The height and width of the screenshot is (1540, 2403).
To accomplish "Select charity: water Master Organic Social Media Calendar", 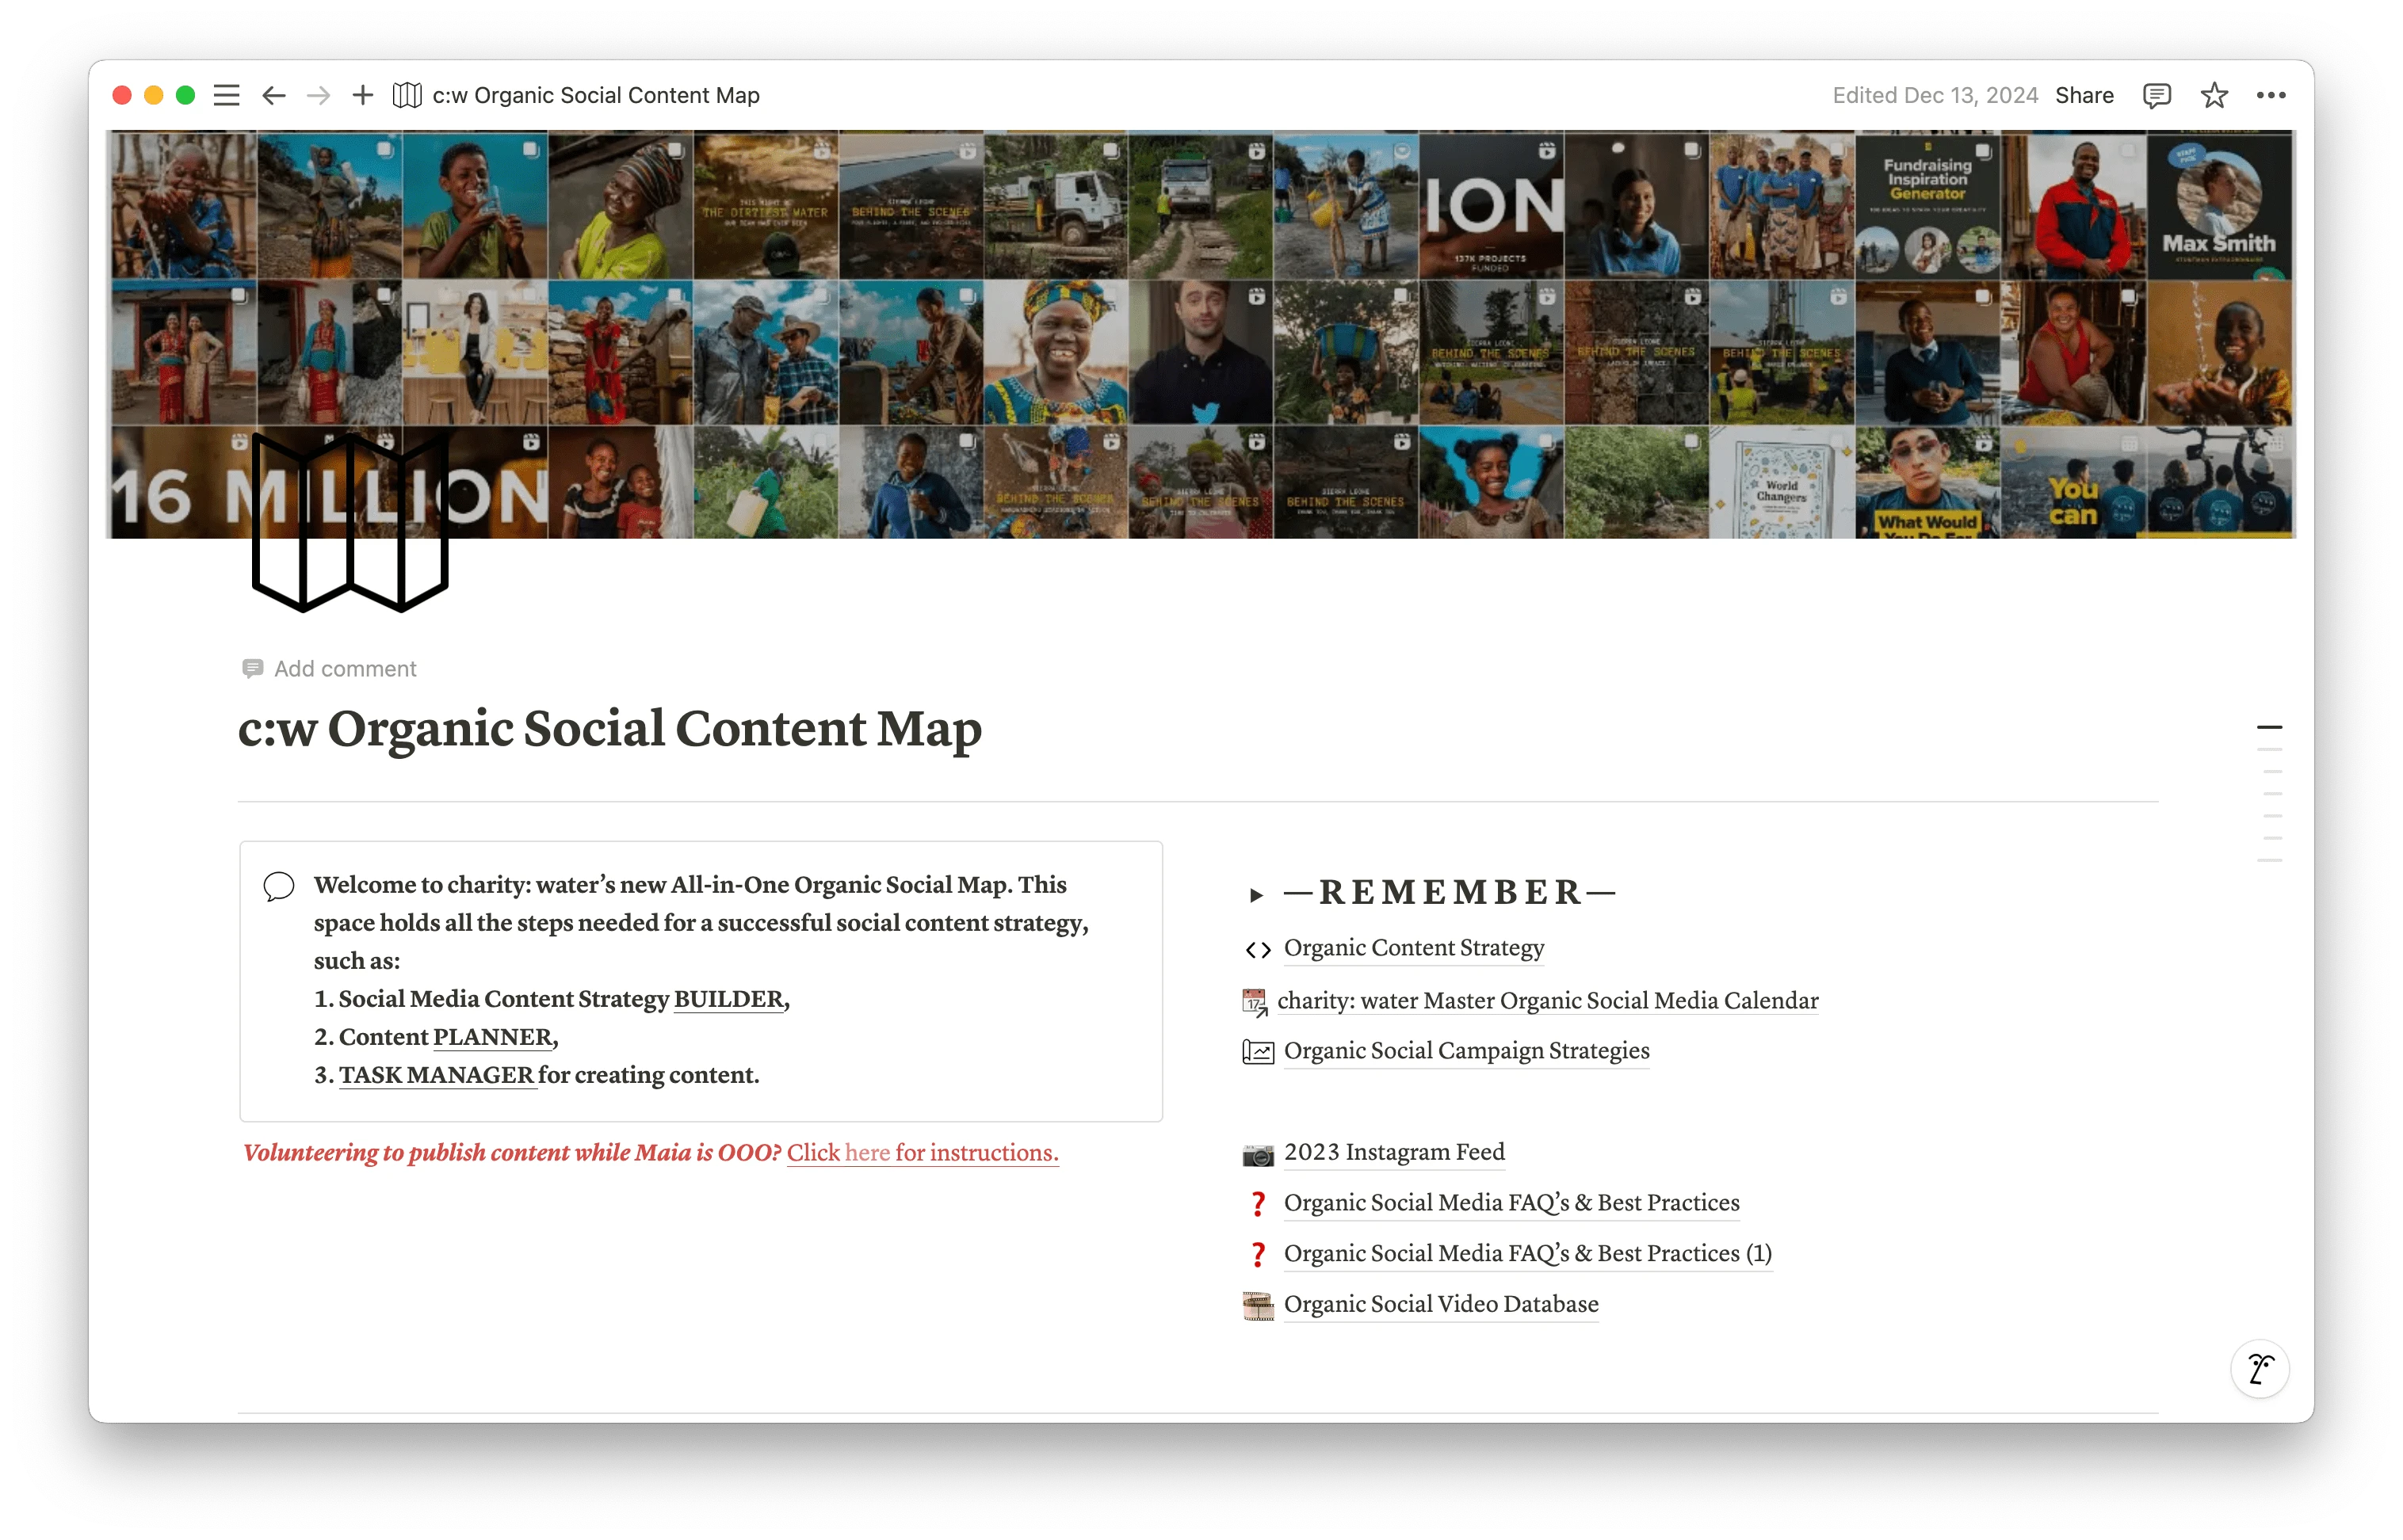I will click(x=1550, y=999).
